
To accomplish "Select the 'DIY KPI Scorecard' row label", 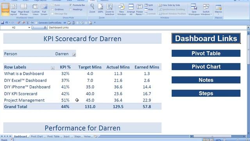I will point(21,94).
